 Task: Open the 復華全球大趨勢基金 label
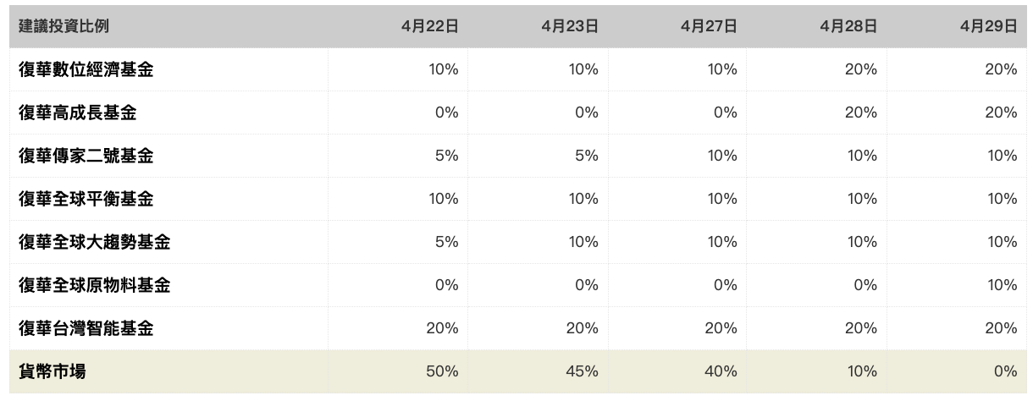pos(95,243)
